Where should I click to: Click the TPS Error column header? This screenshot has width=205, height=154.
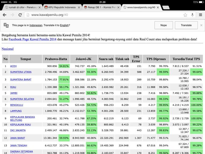[136, 59]
